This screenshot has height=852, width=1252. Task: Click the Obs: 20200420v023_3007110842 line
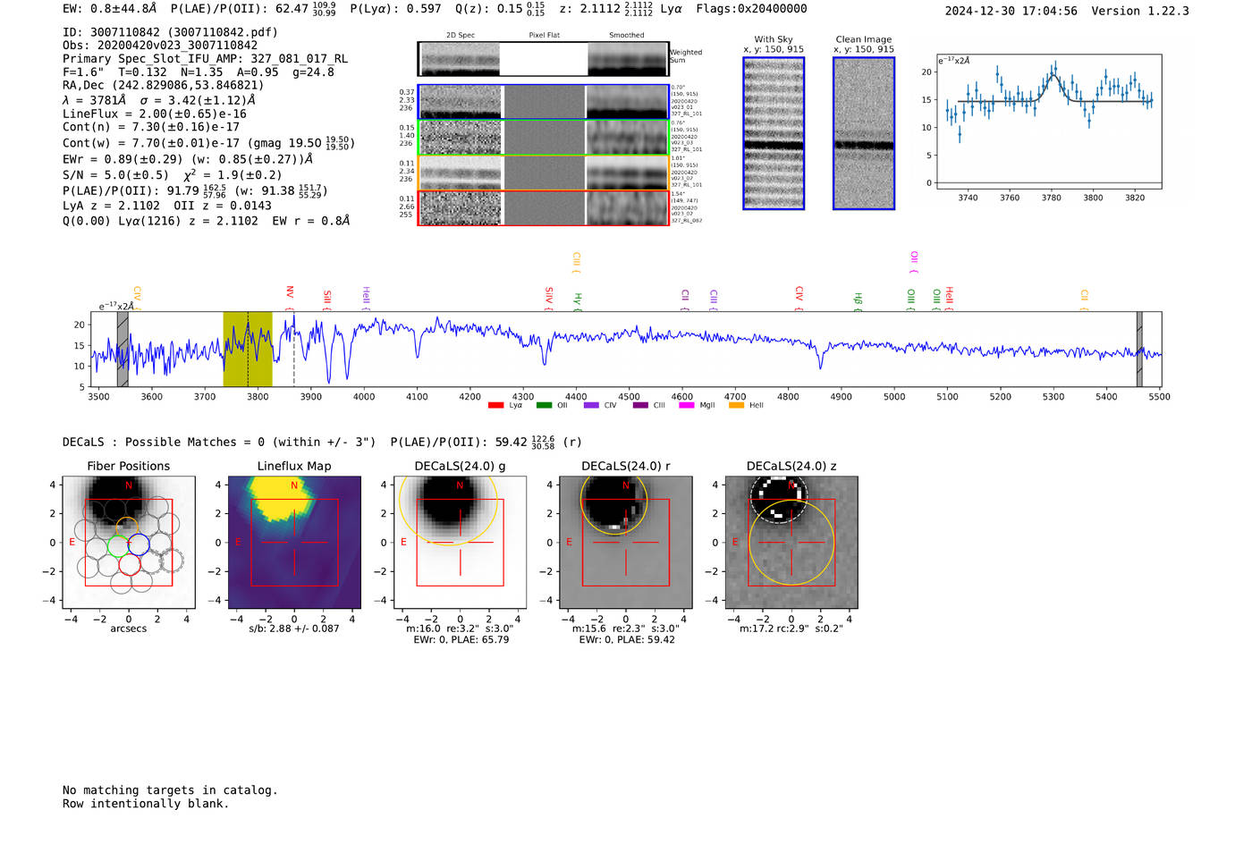(160, 46)
